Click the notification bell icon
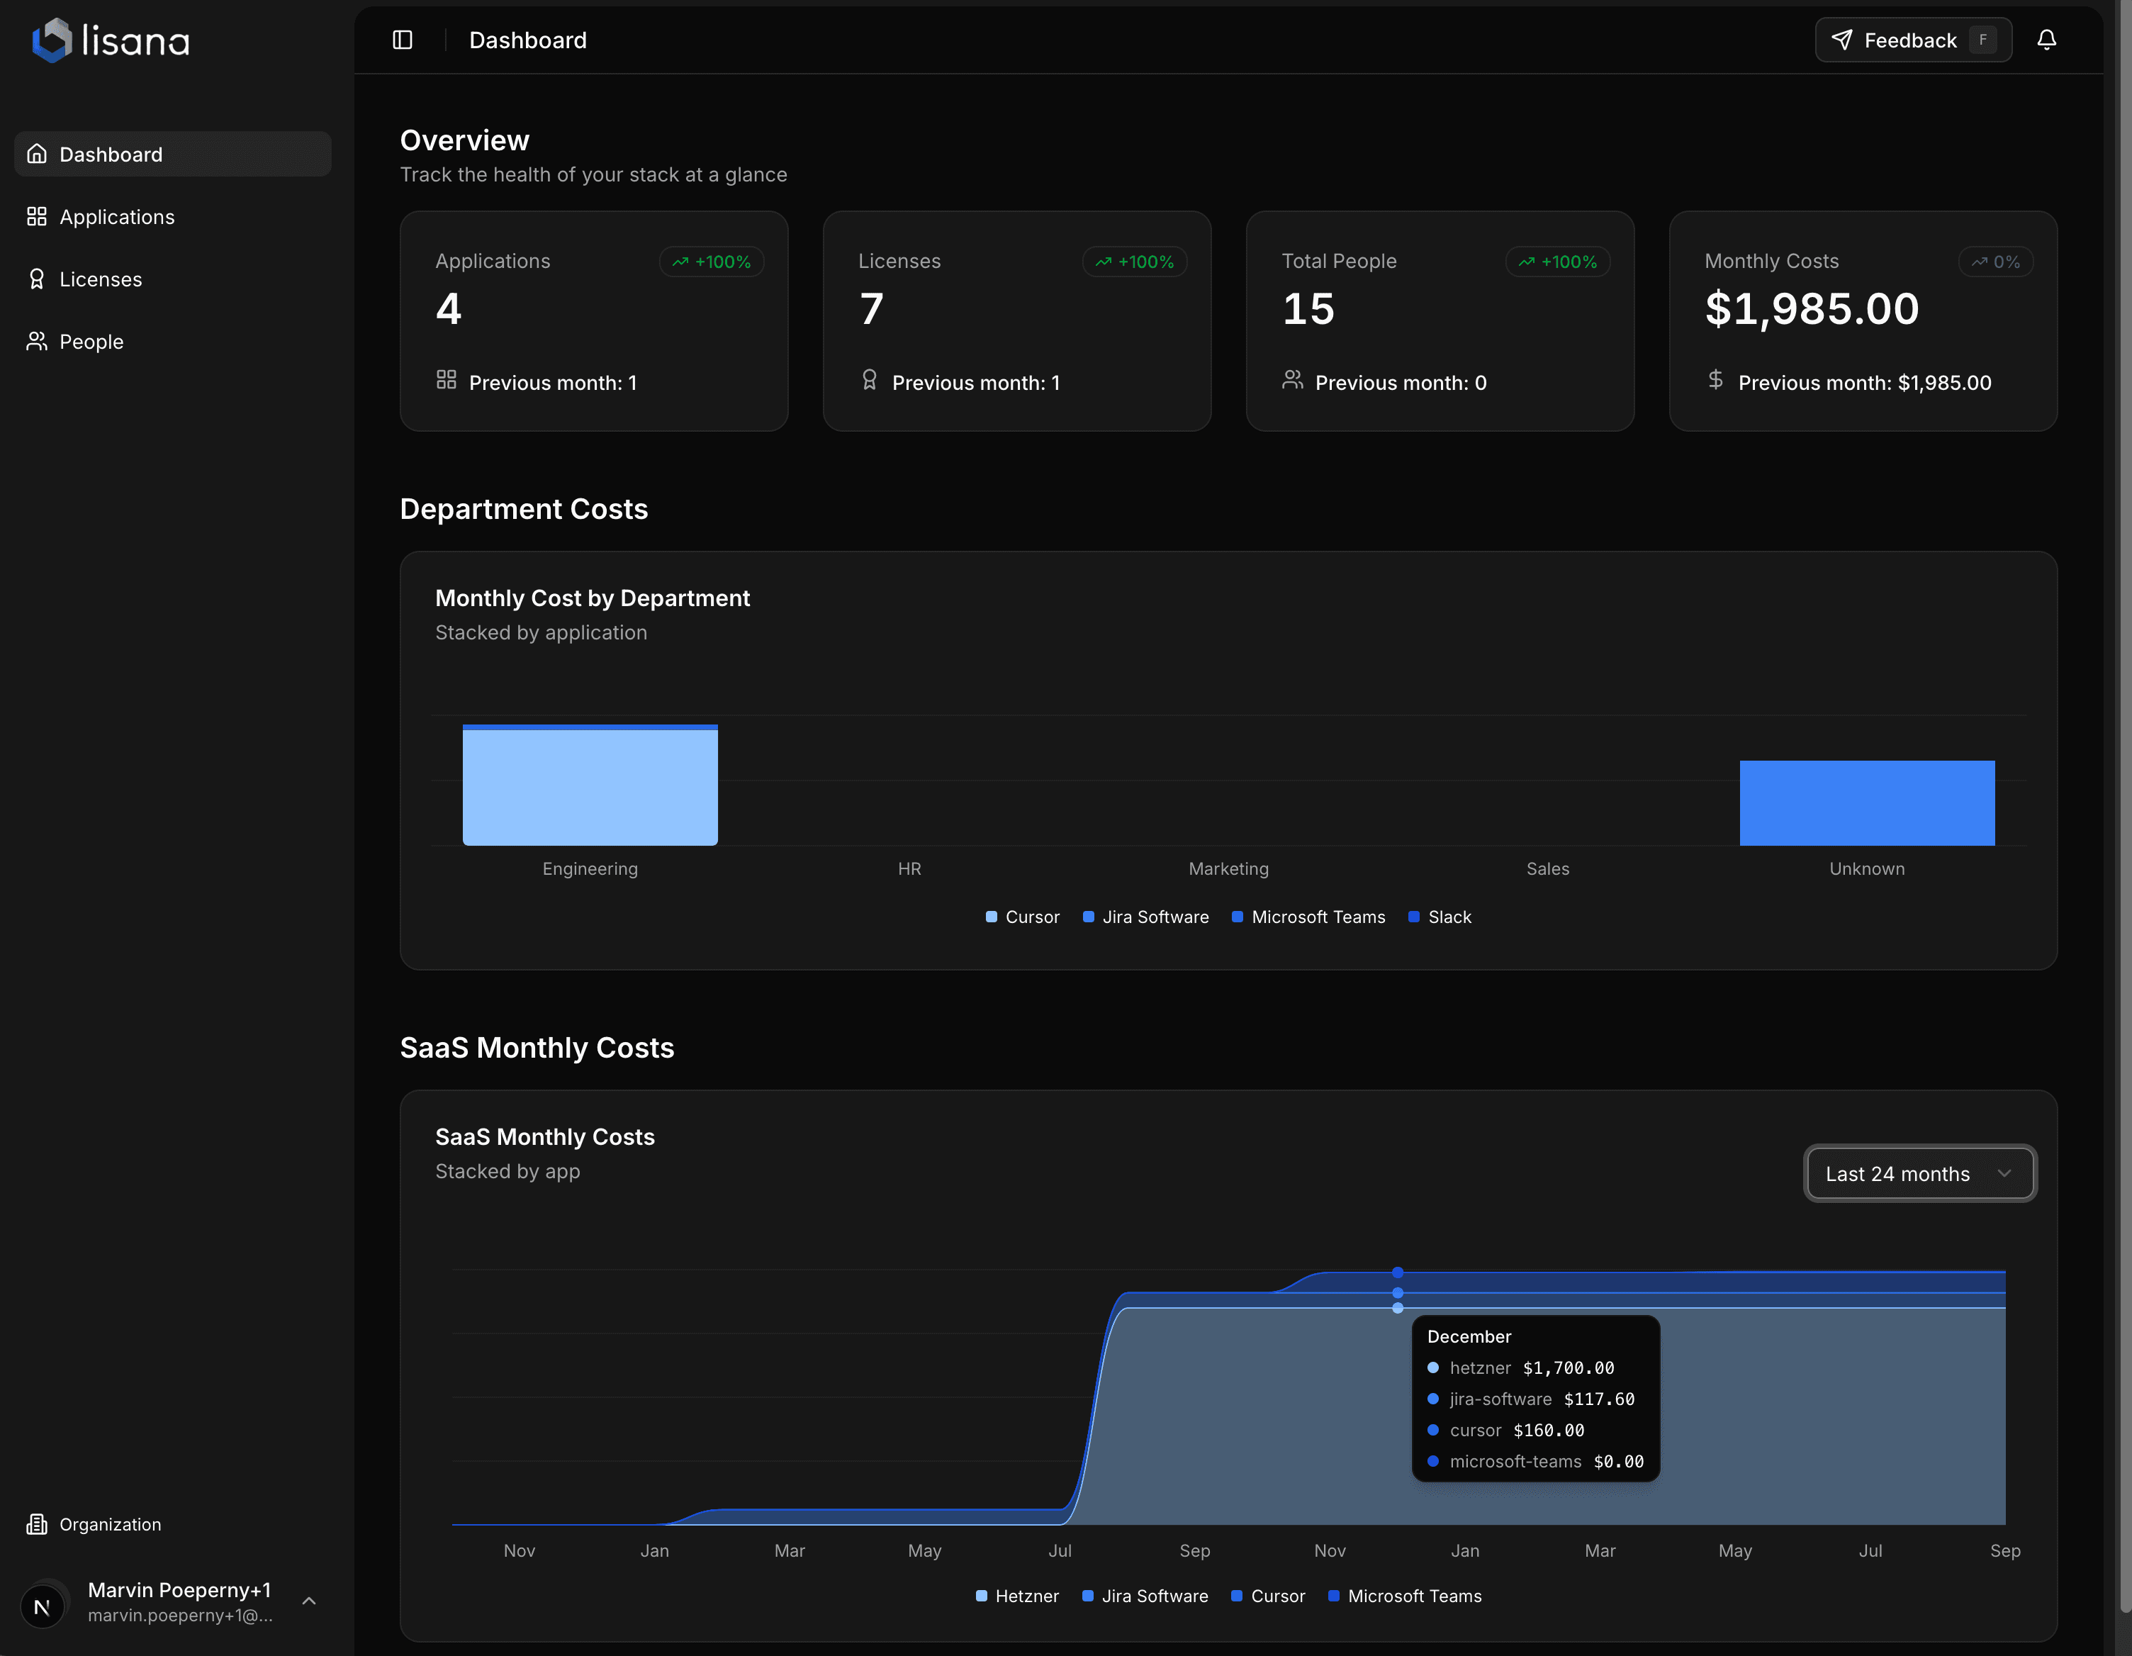Viewport: 2132px width, 1656px height. (x=2047, y=40)
